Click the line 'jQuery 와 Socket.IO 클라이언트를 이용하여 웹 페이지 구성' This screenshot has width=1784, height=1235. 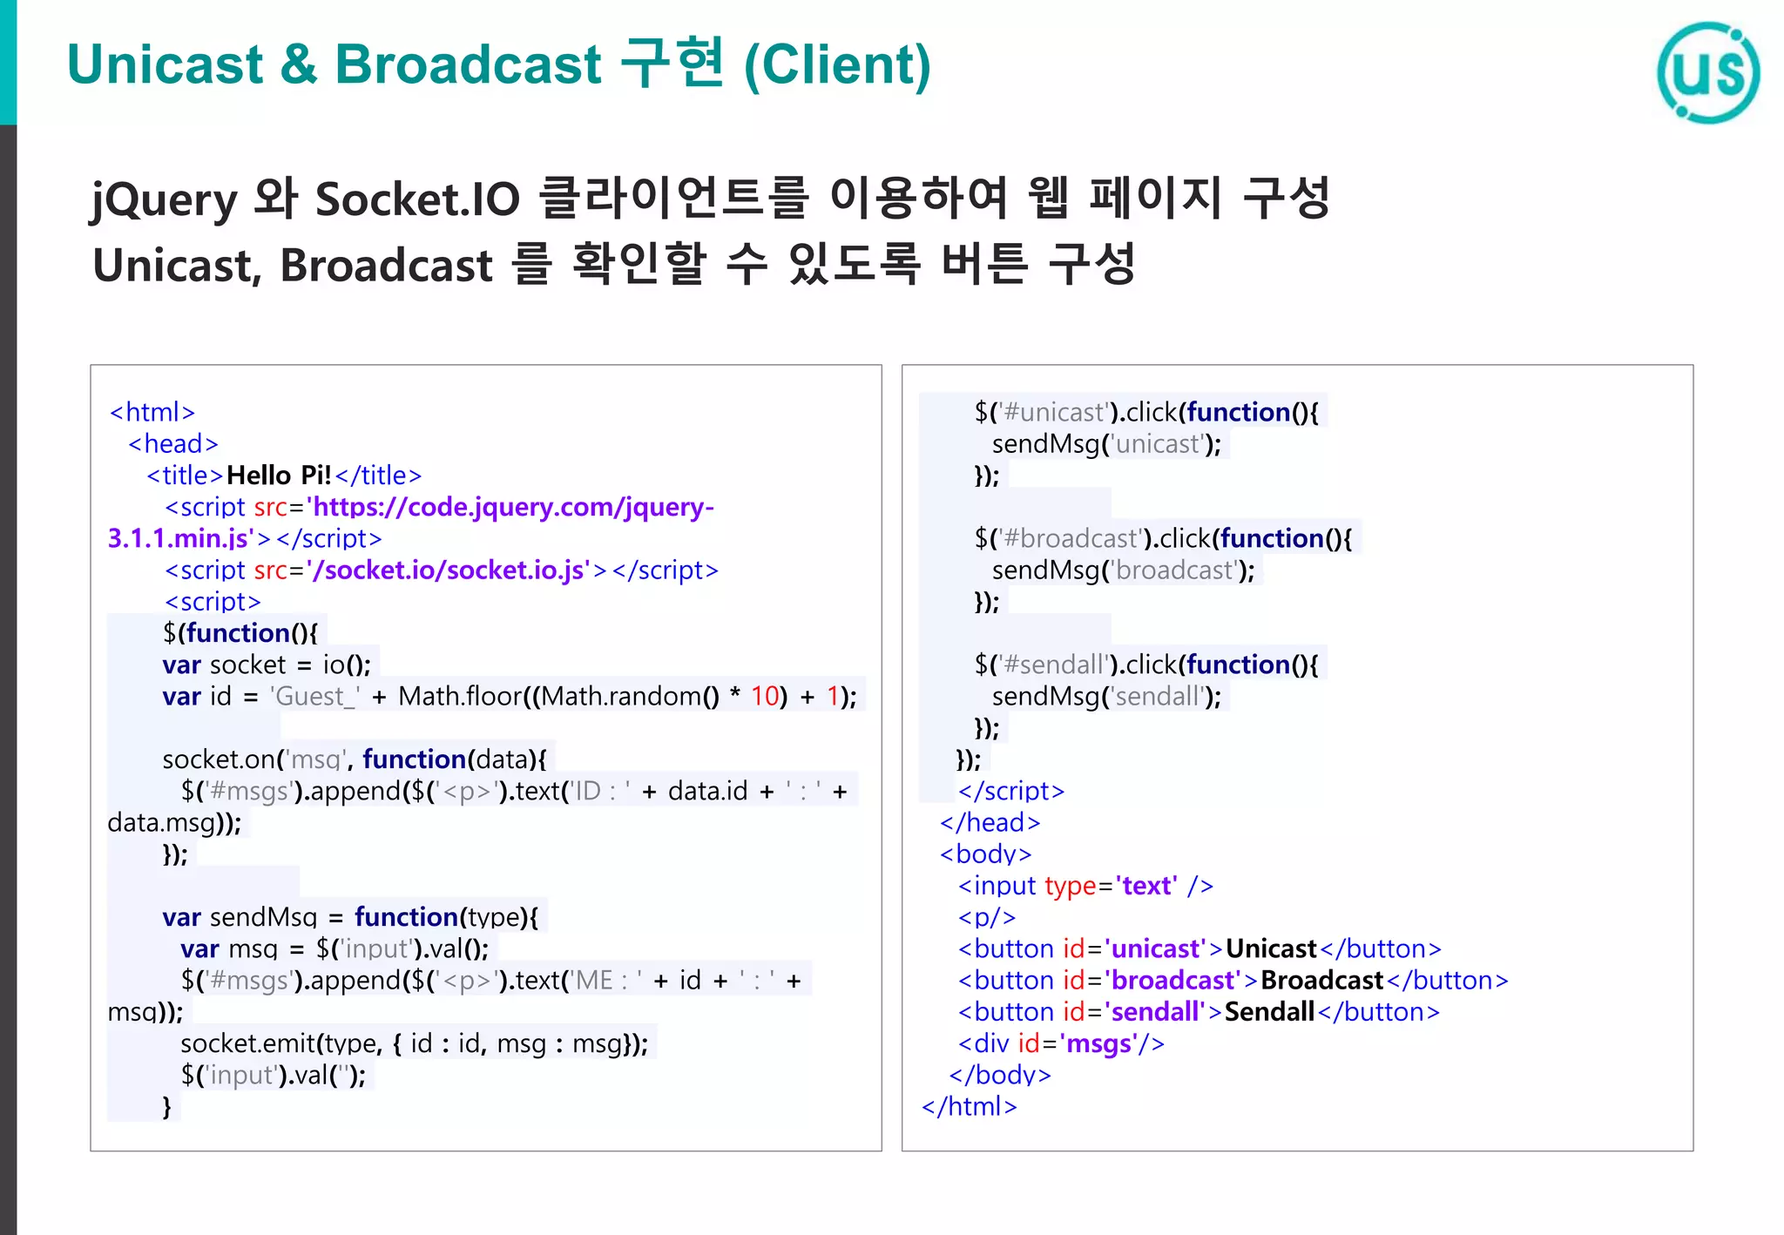pos(711,199)
